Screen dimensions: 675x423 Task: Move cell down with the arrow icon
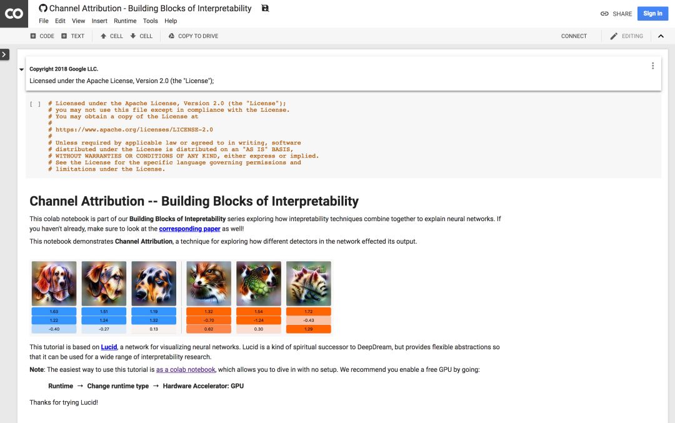(133, 36)
